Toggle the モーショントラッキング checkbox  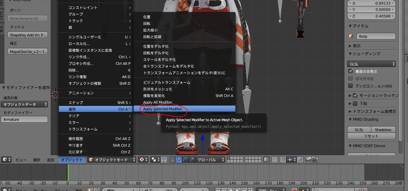coord(356,95)
